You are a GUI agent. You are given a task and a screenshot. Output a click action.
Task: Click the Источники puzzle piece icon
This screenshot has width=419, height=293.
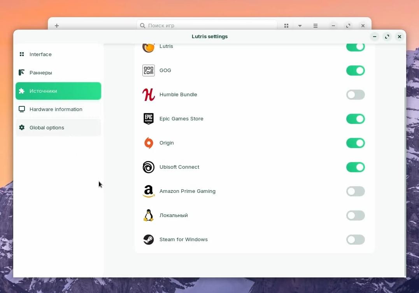coord(22,91)
